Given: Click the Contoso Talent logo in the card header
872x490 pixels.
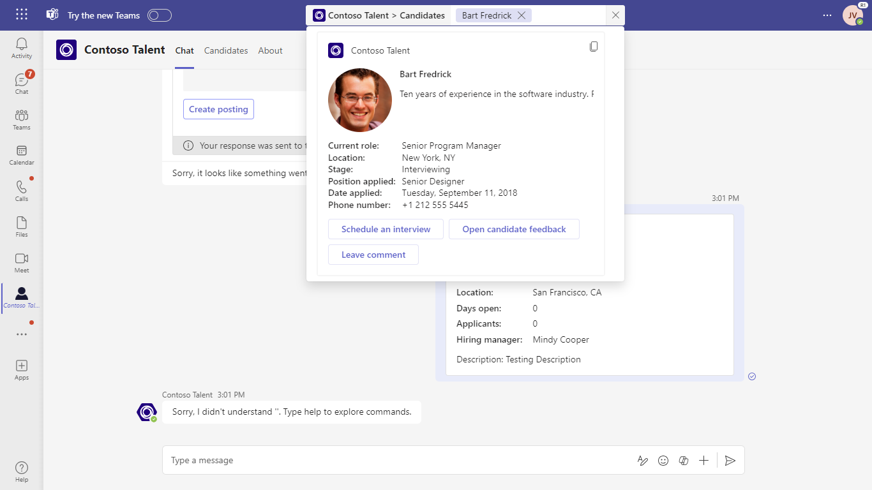Looking at the screenshot, I should [336, 50].
